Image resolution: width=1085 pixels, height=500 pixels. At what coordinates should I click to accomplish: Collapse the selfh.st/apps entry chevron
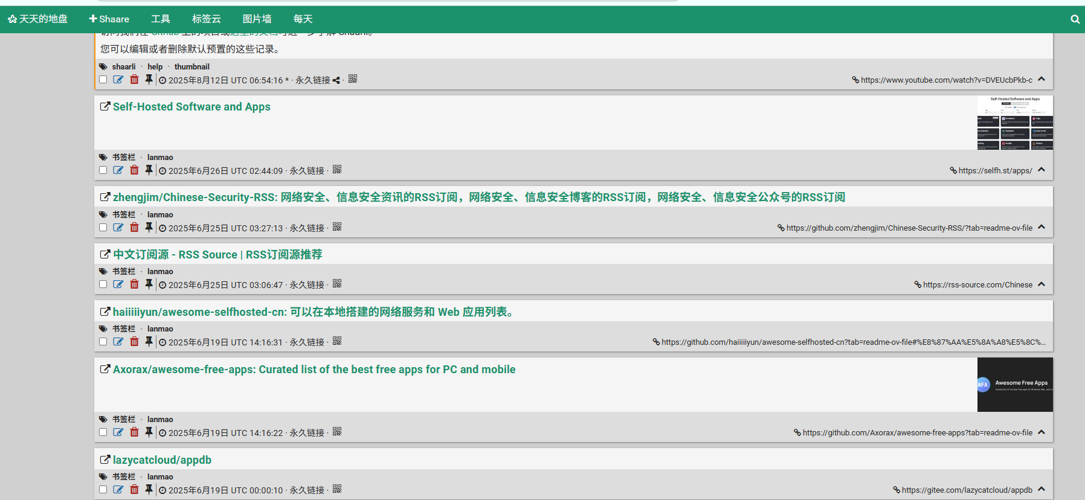point(1042,170)
